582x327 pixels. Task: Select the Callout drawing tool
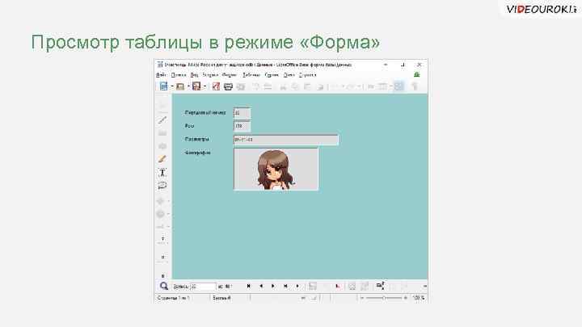pos(162,185)
